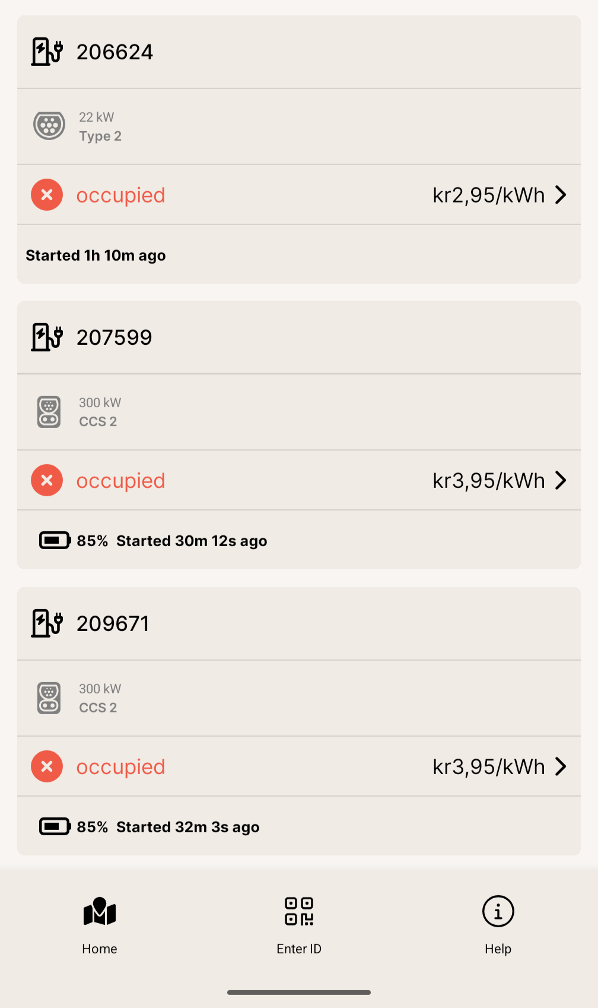Tap the battery icon under charger 209671
This screenshot has height=1008, width=598.
click(x=55, y=826)
